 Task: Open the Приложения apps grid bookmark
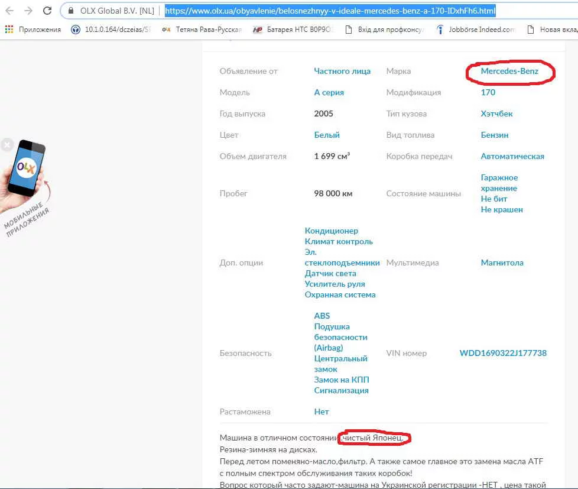point(33,30)
